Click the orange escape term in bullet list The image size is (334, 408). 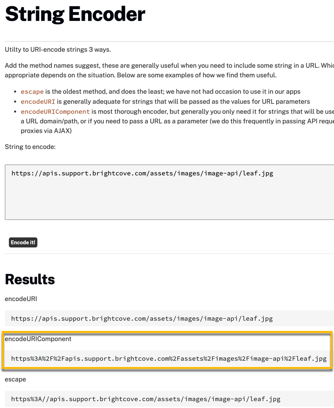[32, 92]
